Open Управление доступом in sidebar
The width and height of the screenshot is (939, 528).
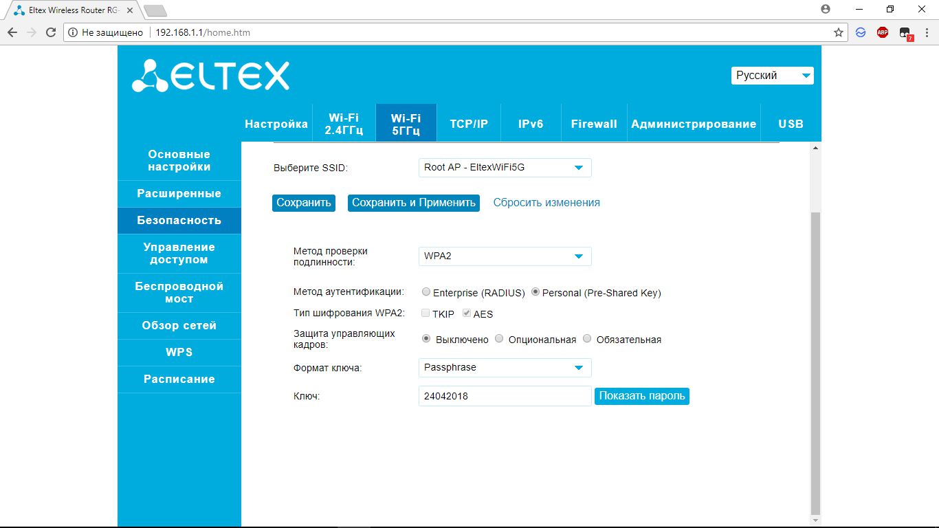coord(179,254)
